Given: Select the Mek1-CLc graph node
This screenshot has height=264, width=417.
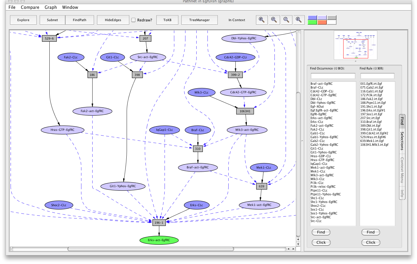Looking at the screenshot, I should (264, 168).
